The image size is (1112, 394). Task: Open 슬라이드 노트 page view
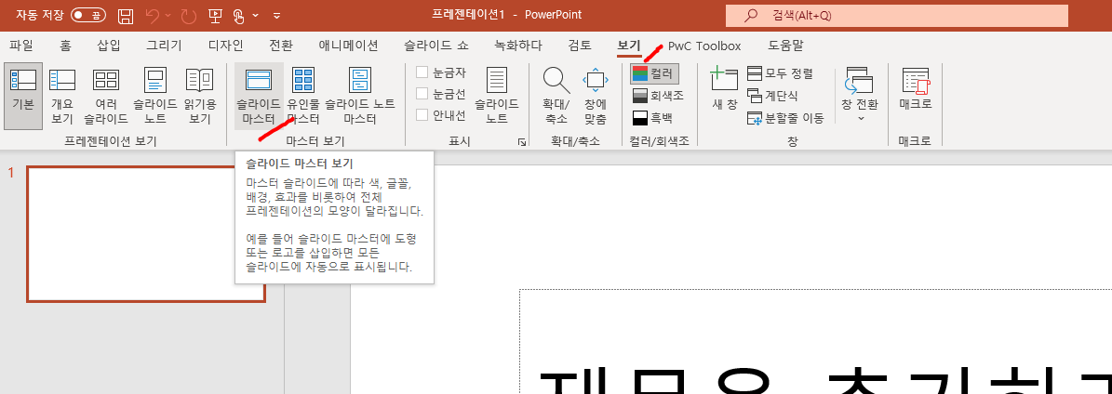[154, 96]
